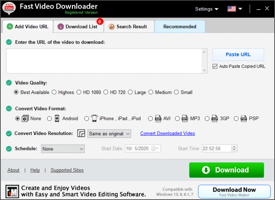Choose PSP convert format radio button
This screenshot has height=200, width=275.
(236, 119)
